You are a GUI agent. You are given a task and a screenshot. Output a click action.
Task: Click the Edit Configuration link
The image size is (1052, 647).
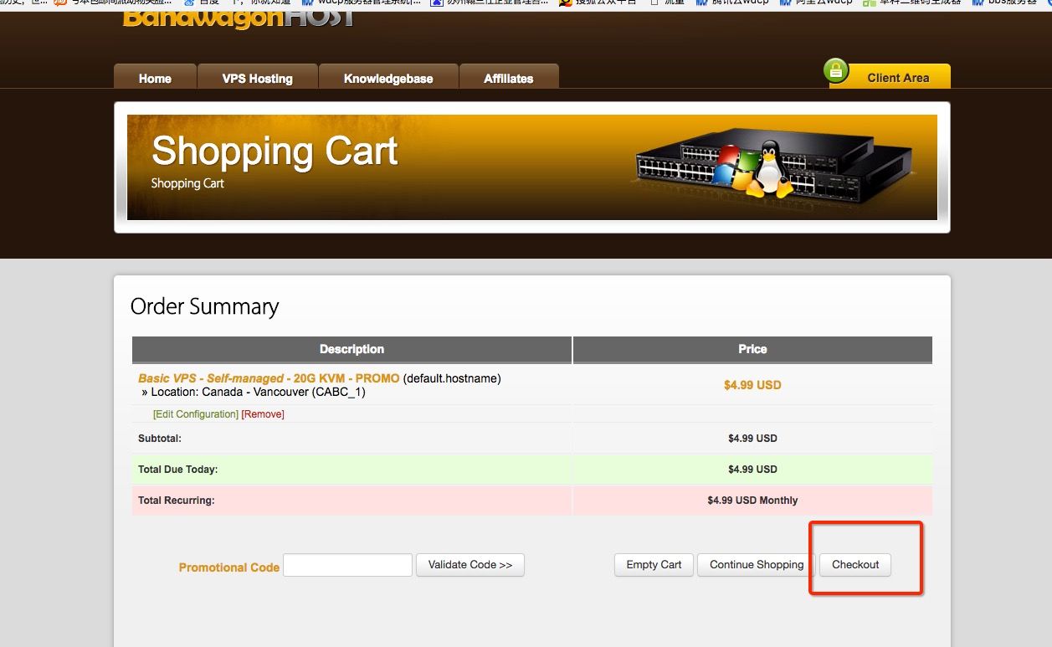[x=196, y=414]
